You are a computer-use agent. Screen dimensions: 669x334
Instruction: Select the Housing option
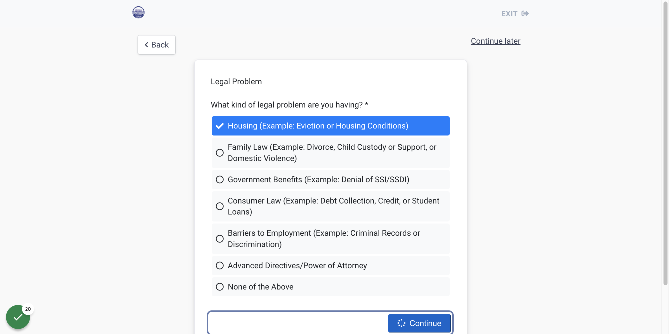coord(330,126)
